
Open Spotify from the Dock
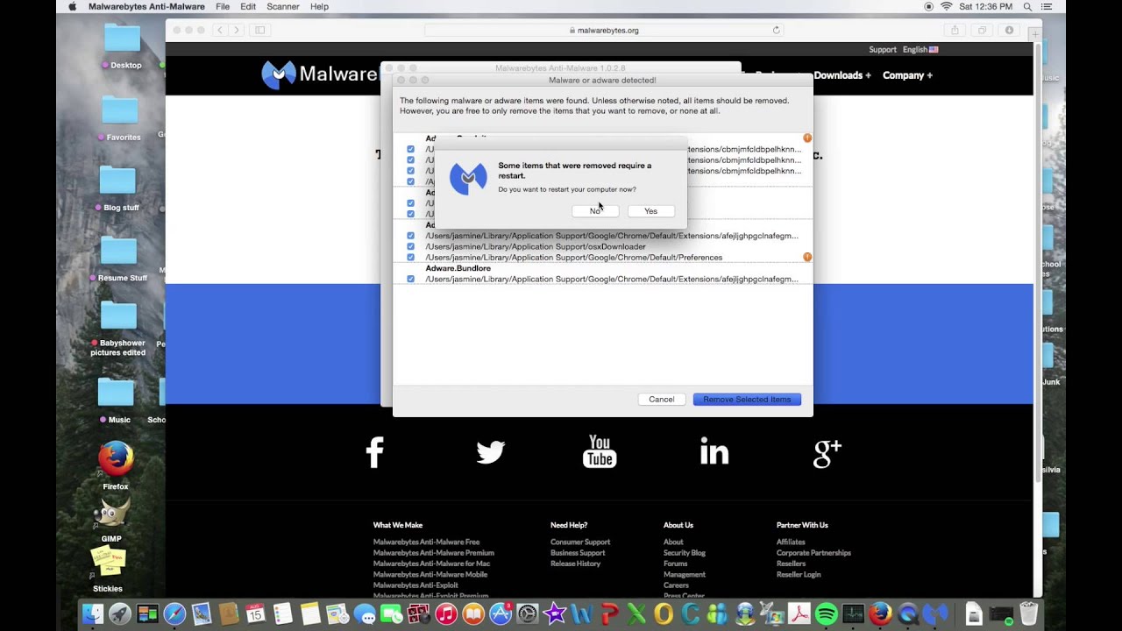pos(826,614)
